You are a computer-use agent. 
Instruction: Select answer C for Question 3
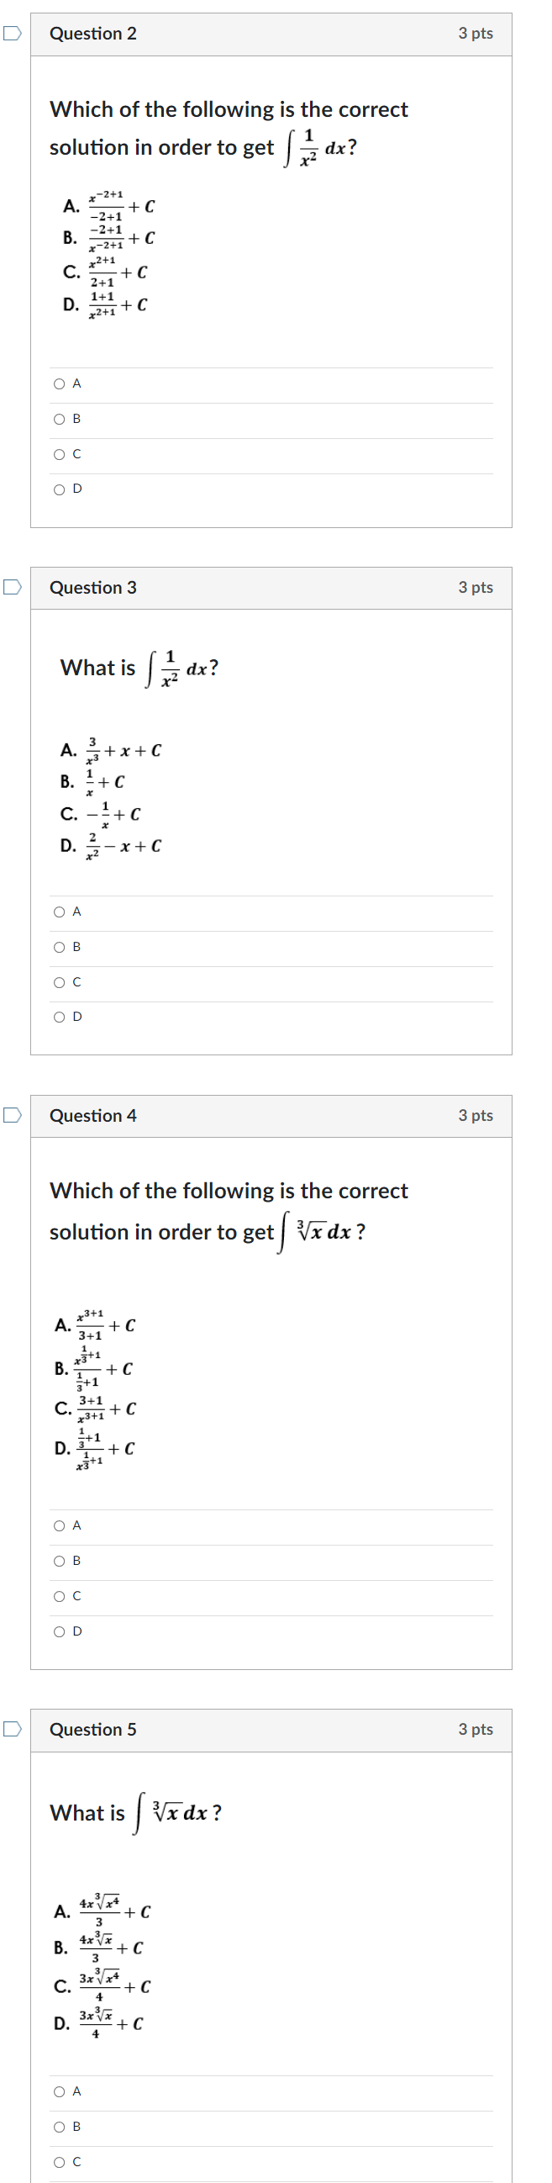[58, 982]
